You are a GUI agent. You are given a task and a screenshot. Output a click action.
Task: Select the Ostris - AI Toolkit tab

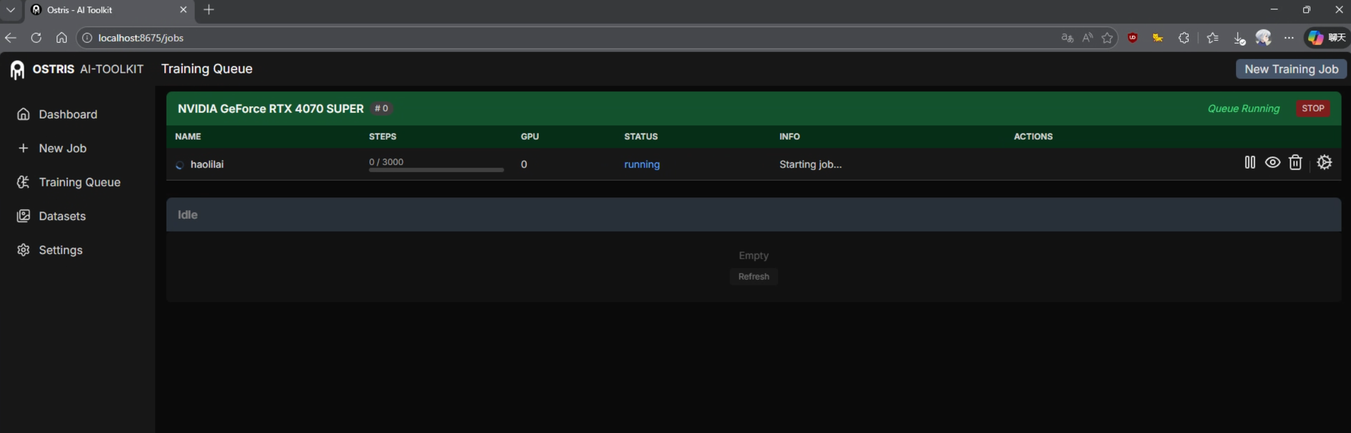pos(109,10)
